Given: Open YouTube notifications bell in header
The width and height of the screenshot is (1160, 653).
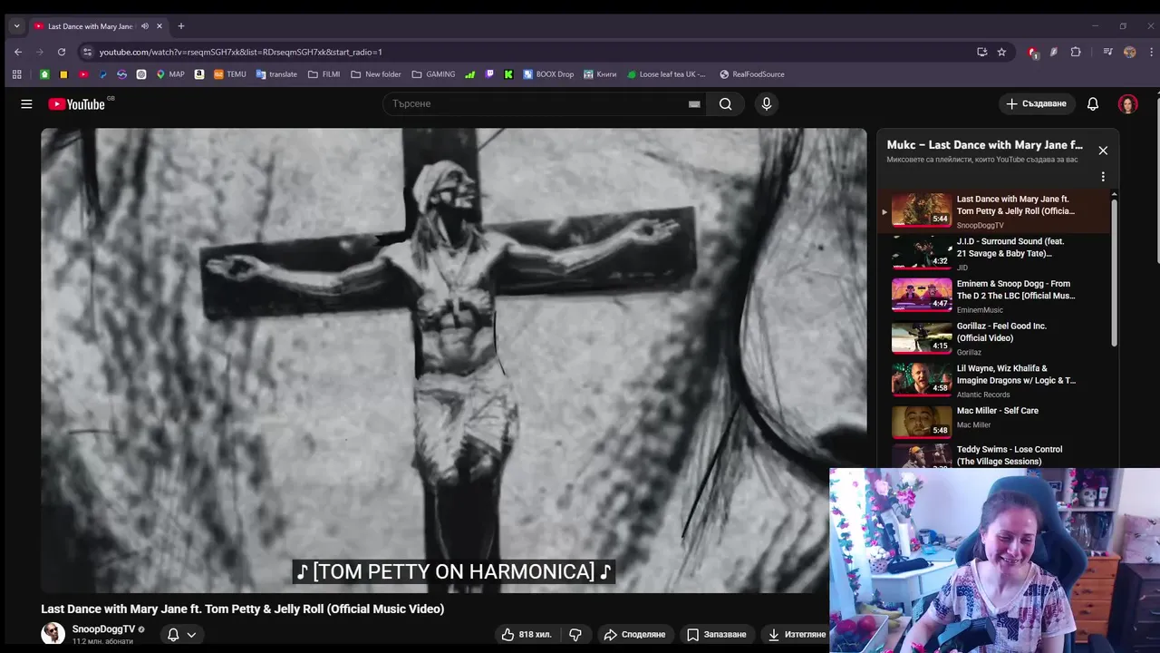Looking at the screenshot, I should tap(1093, 104).
